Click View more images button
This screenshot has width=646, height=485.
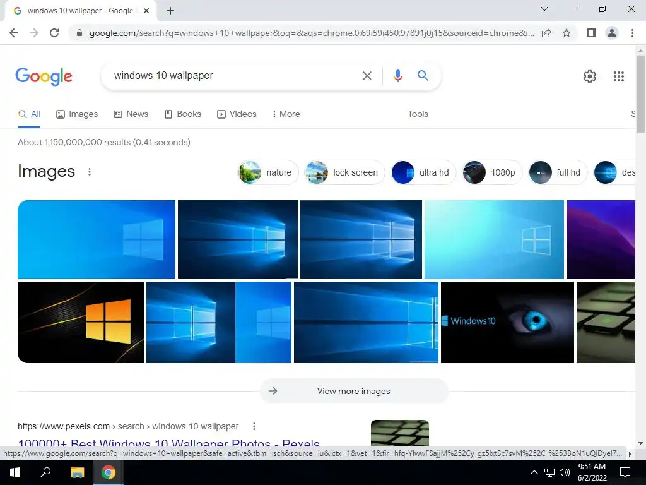354,391
